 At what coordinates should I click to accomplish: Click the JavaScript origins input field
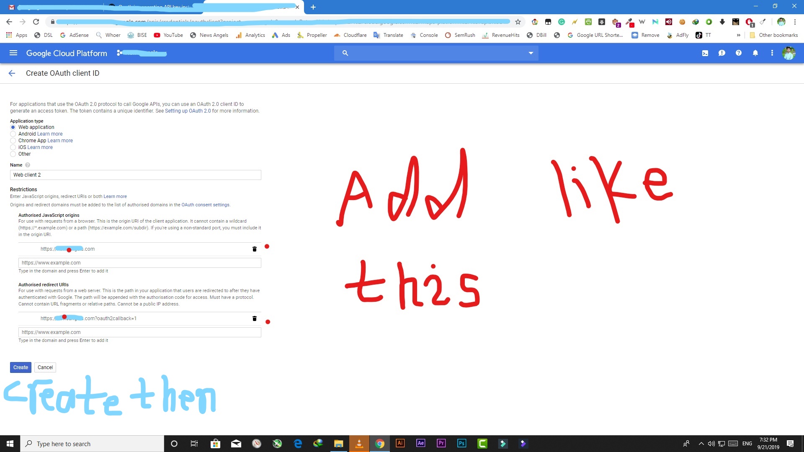tap(139, 263)
